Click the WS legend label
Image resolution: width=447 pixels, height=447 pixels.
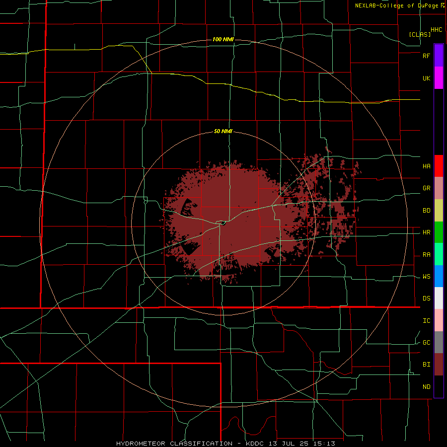coord(426,277)
